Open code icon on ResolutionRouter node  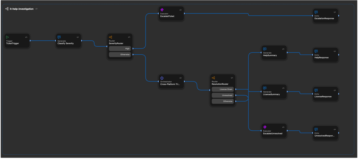[232, 78]
